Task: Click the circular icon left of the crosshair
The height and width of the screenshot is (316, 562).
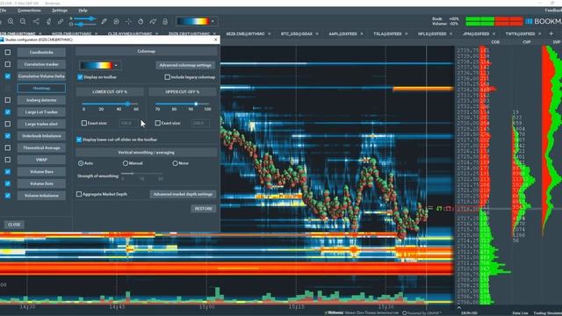Action: [x=116, y=21]
